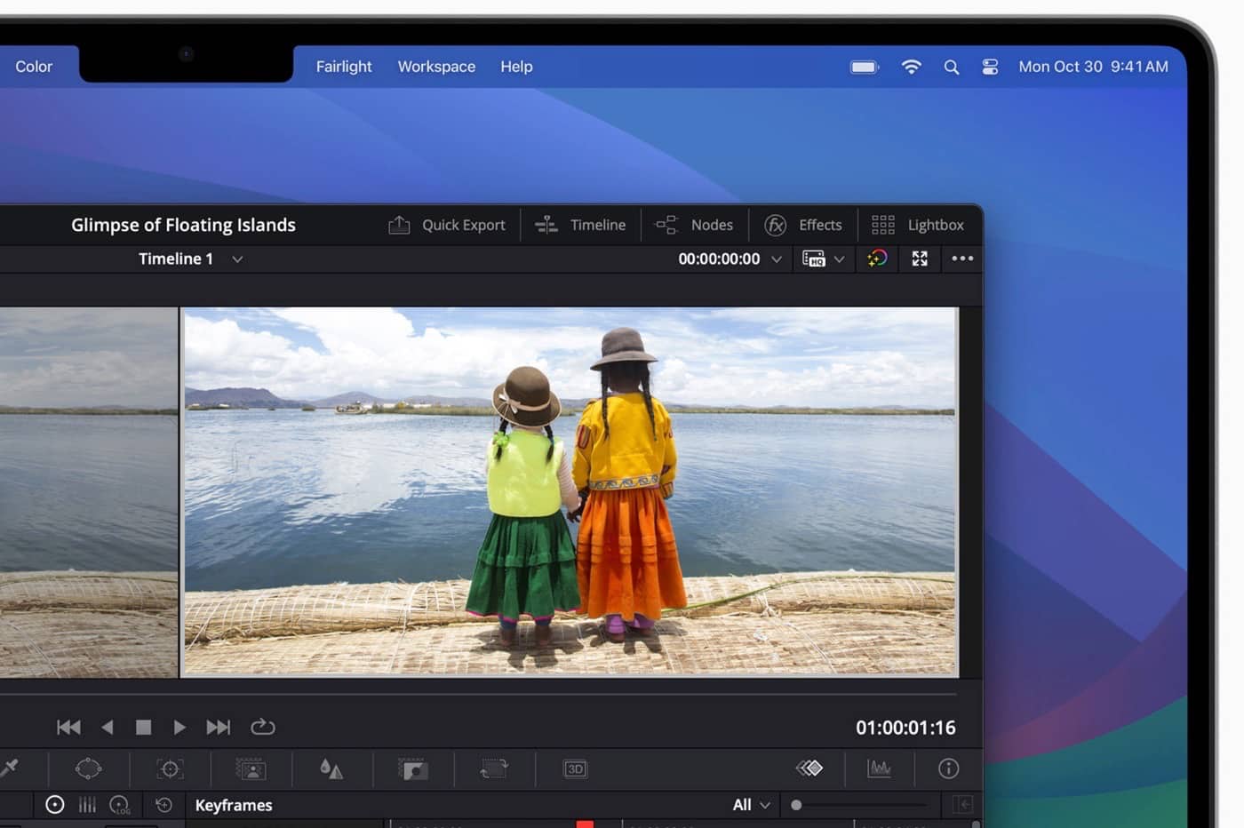The width and height of the screenshot is (1244, 828).
Task: Open Control Center
Action: pos(990,67)
